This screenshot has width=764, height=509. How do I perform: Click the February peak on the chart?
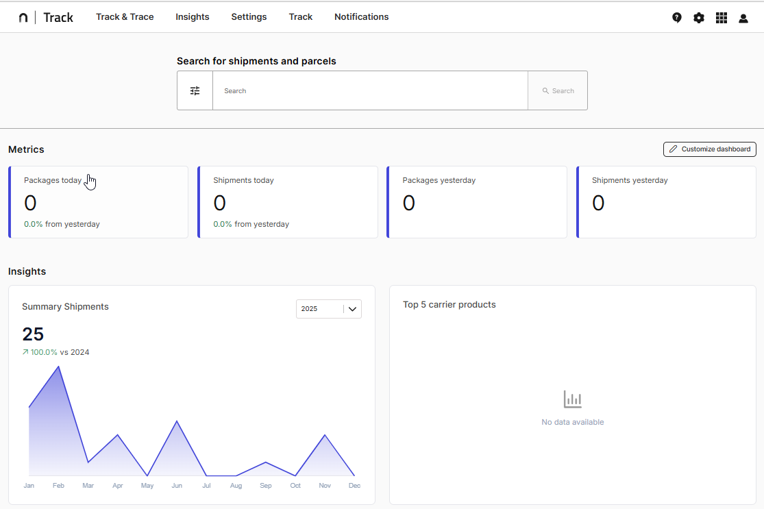pos(59,367)
